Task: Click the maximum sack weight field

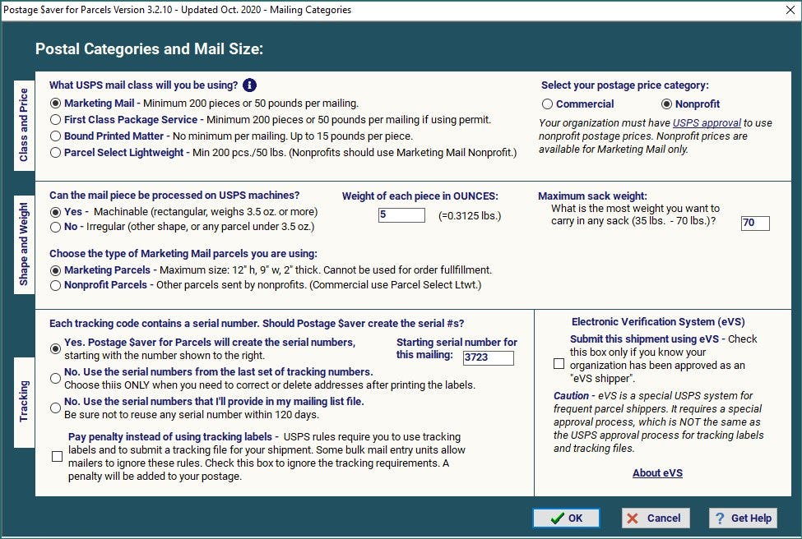Action: (755, 223)
